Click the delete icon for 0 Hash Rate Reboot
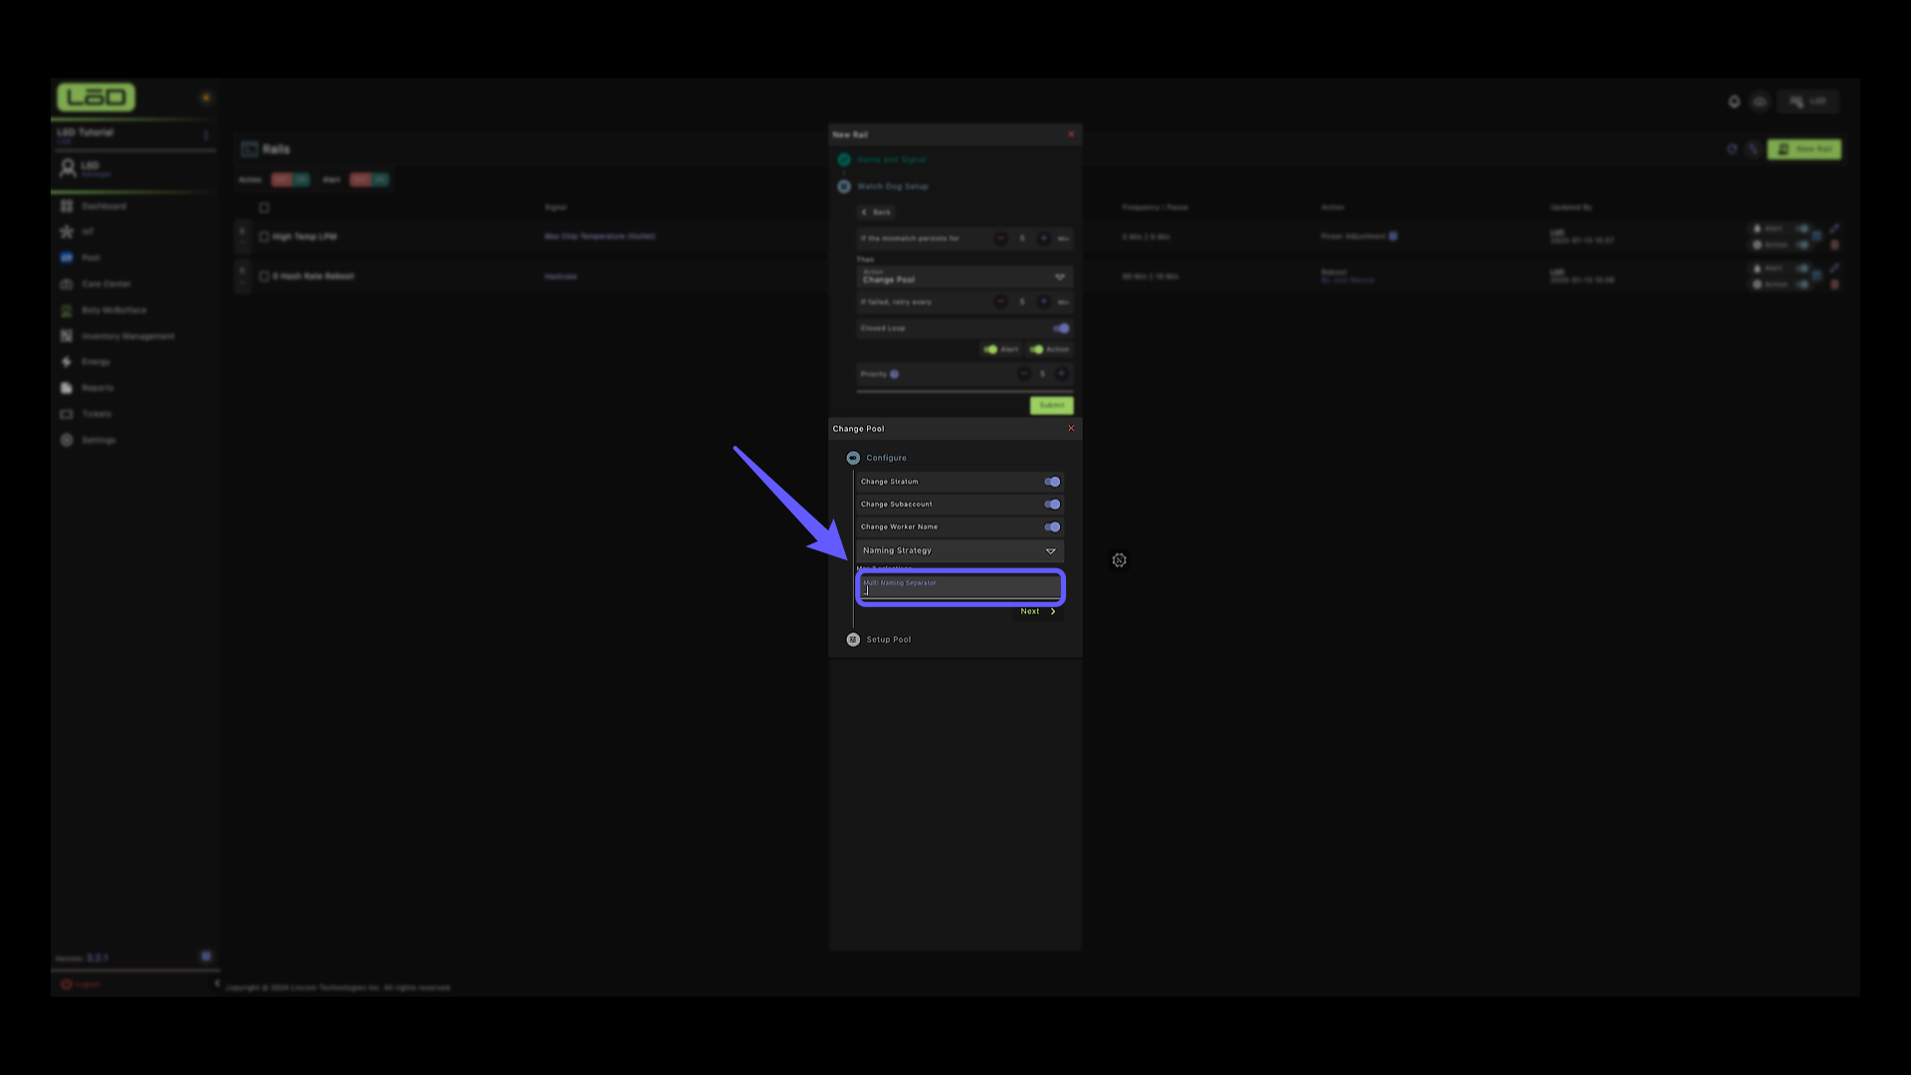 (x=1834, y=285)
